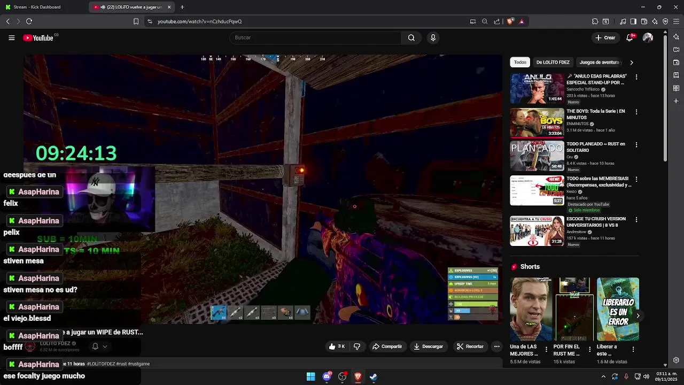Open Steam from the taskbar
The width and height of the screenshot is (684, 385).
[374, 376]
